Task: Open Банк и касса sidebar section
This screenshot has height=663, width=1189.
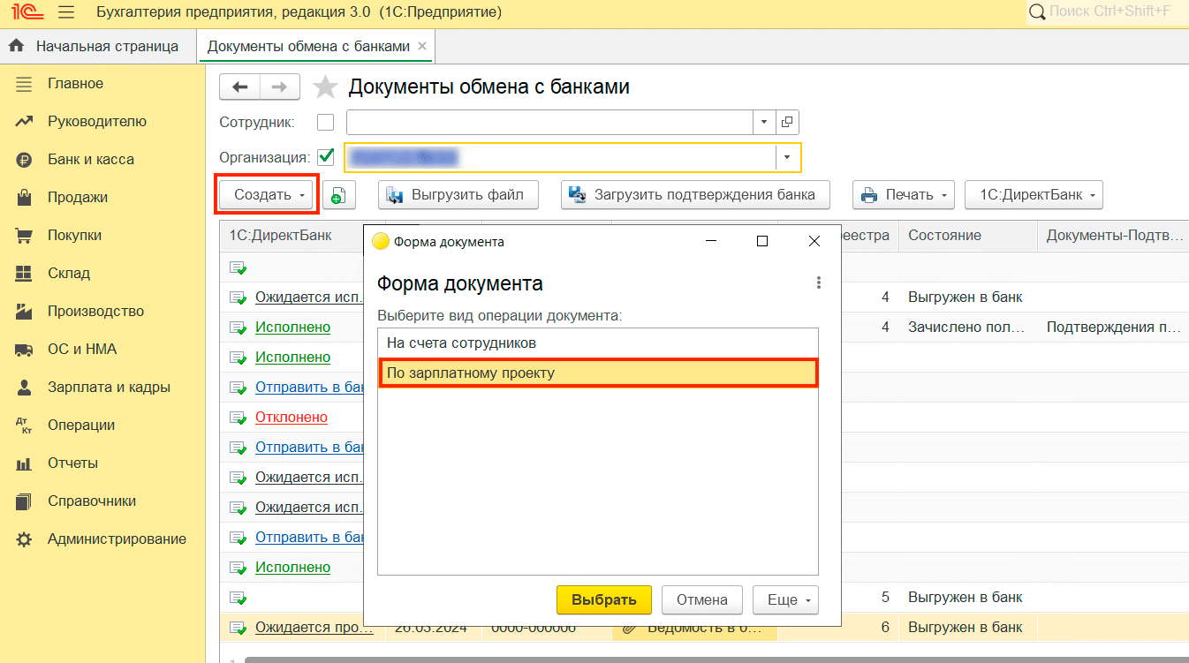Action: pos(90,160)
